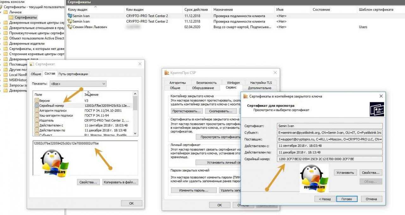Click the Серийный номер field icon
Viewport: 405px width, 215px height.
coord(37,105)
